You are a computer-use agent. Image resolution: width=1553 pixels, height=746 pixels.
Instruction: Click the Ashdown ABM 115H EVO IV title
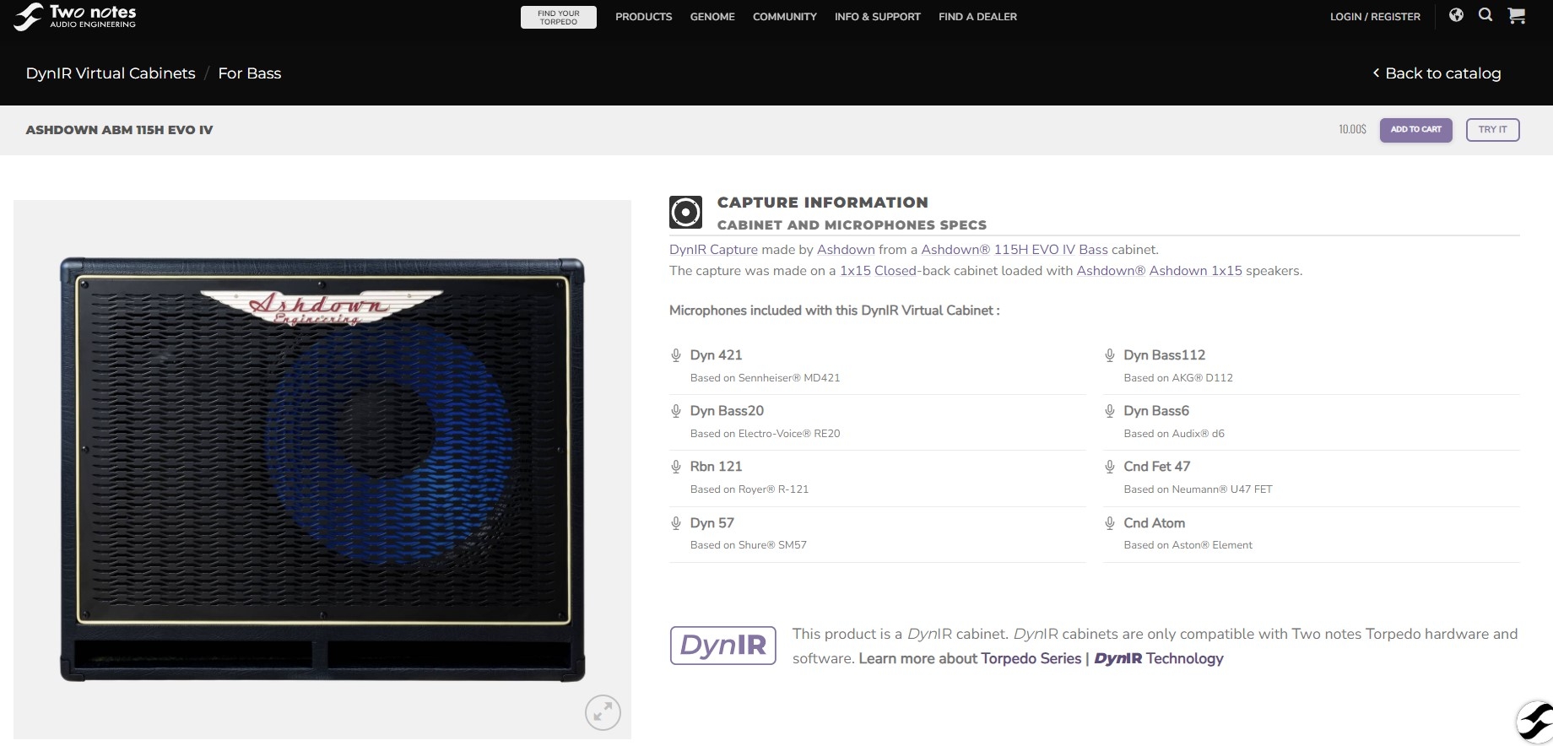tap(119, 130)
